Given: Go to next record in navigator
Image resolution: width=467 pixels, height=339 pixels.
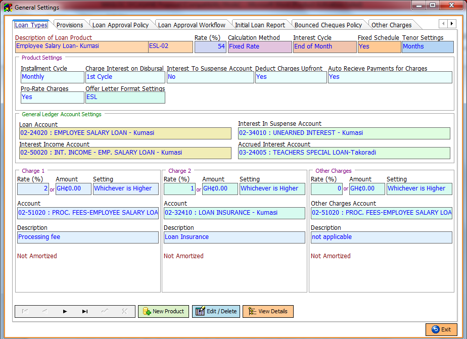Looking at the screenshot, I should [65, 311].
